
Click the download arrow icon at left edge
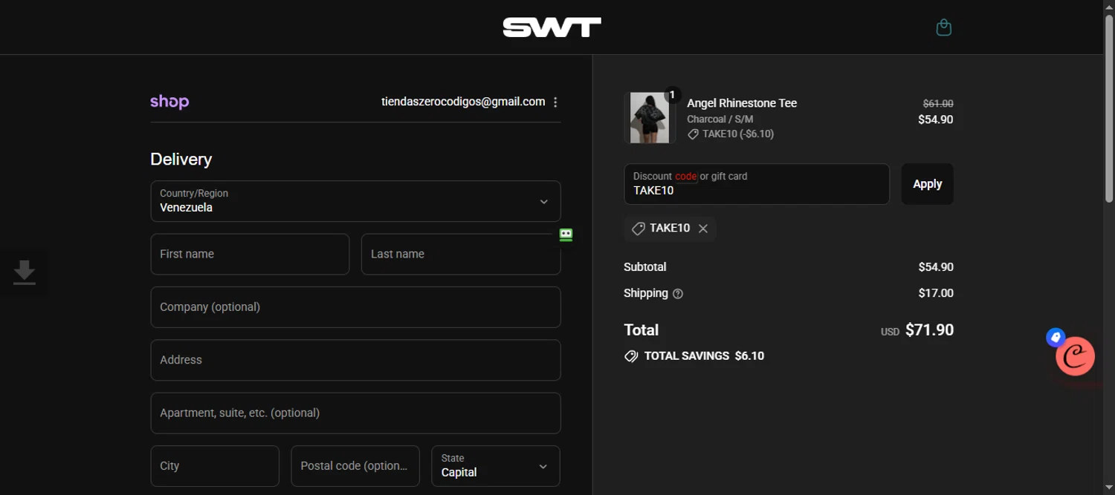click(24, 272)
